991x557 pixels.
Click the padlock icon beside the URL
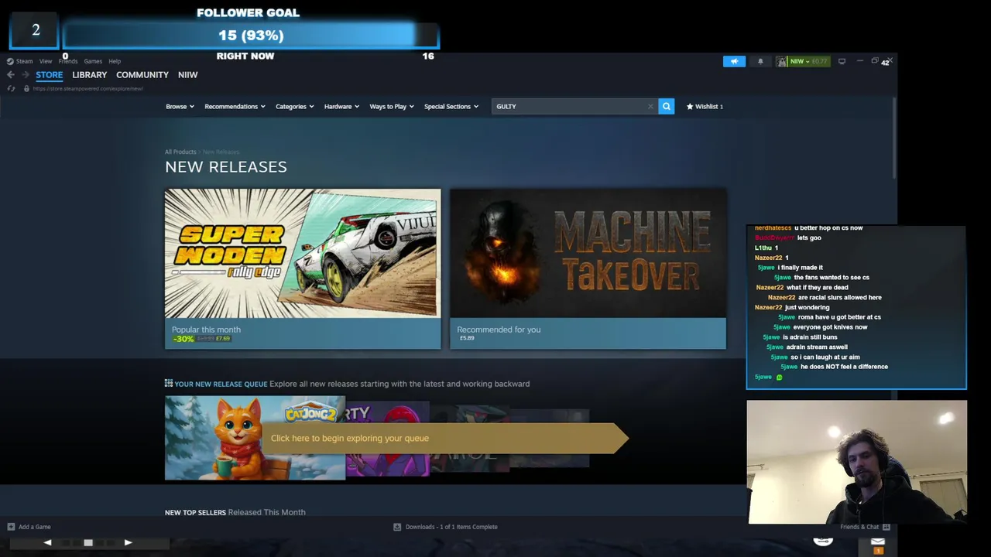pos(26,88)
